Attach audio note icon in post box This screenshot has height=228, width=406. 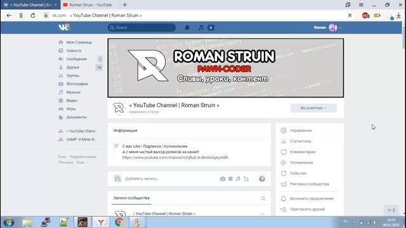tap(238, 179)
